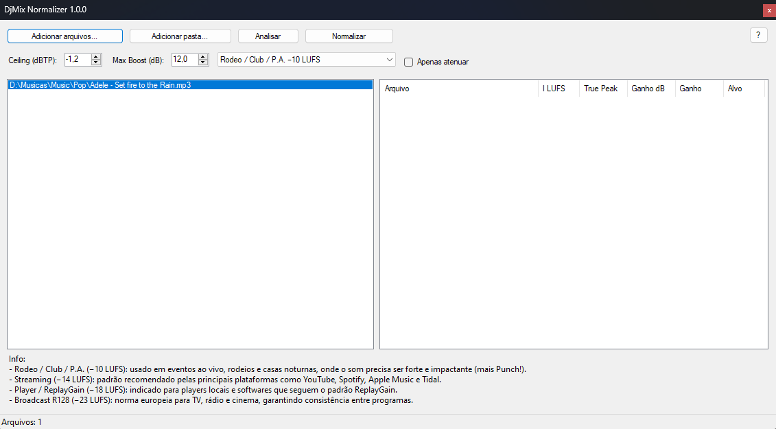The height and width of the screenshot is (429, 776).
Task: Decrease Ceiling value with down arrow
Action: [97, 62]
